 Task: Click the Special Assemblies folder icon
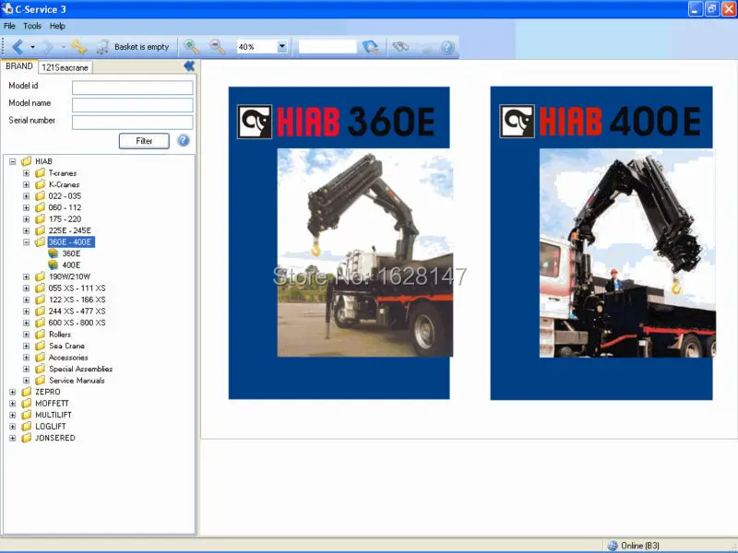point(40,369)
